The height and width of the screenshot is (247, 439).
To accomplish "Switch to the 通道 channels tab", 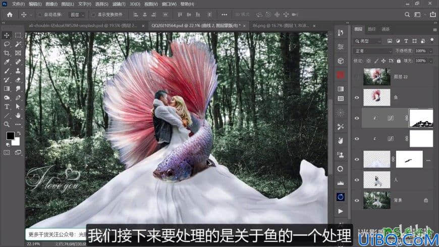I will (x=386, y=29).
